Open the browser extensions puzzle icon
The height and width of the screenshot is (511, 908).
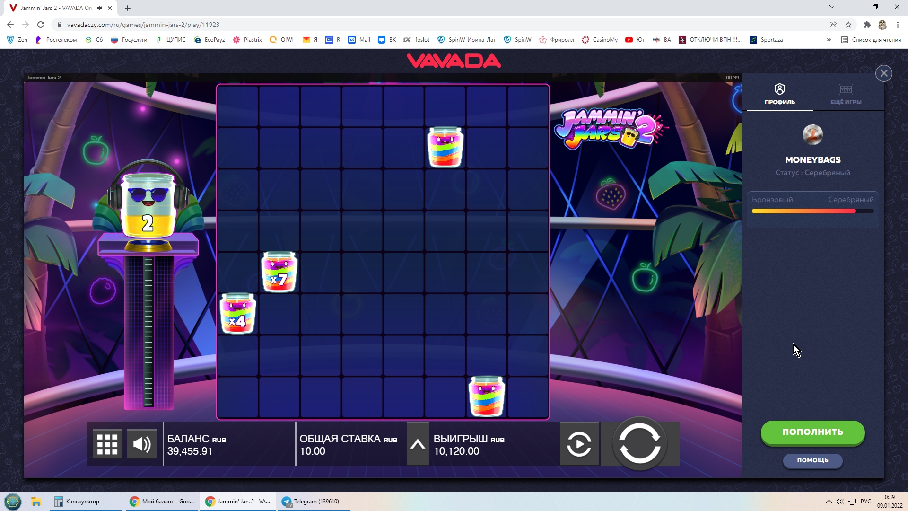click(867, 25)
